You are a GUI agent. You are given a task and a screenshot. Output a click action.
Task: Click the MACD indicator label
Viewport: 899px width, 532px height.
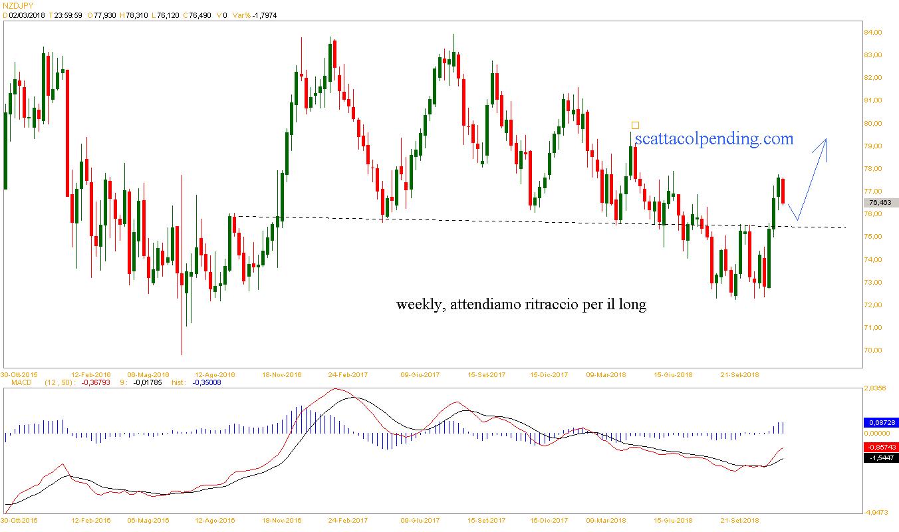(15, 382)
